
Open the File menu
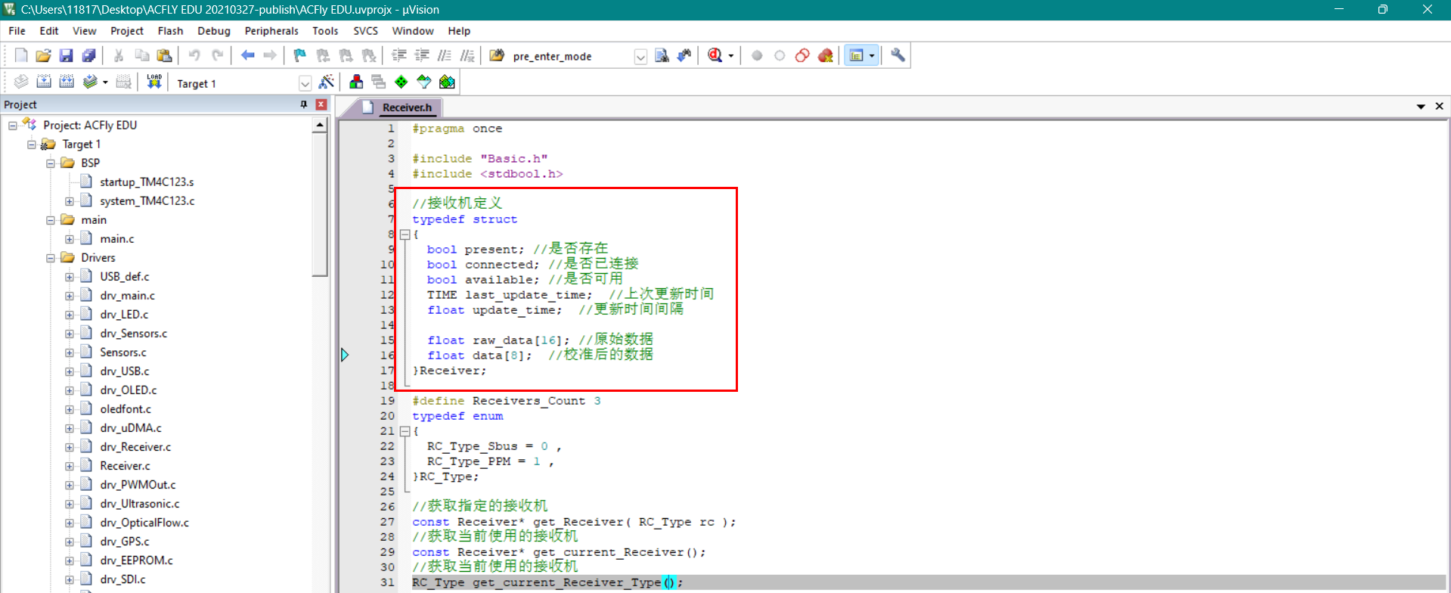(17, 31)
